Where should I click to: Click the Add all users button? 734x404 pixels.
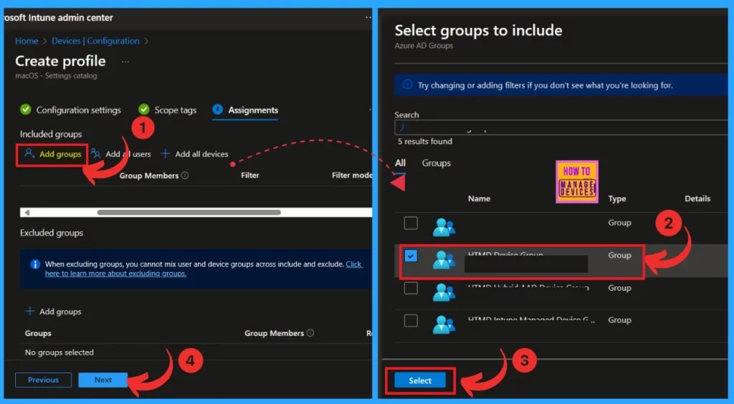(x=120, y=154)
